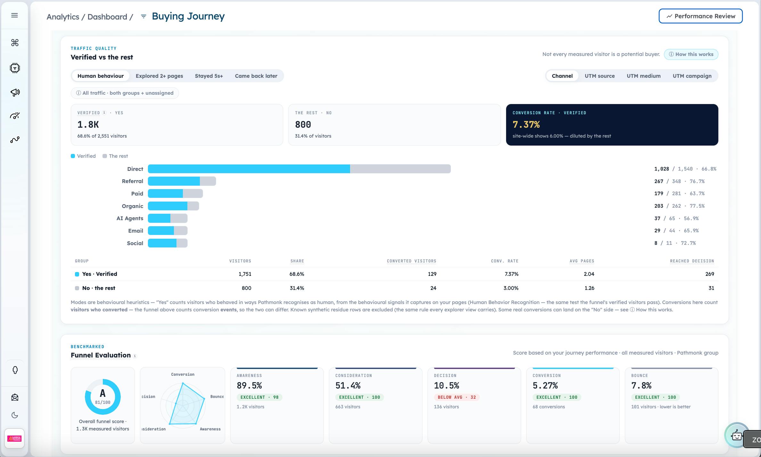Click the Dashboard breadcrumb link
This screenshot has width=761, height=457.
pos(107,17)
